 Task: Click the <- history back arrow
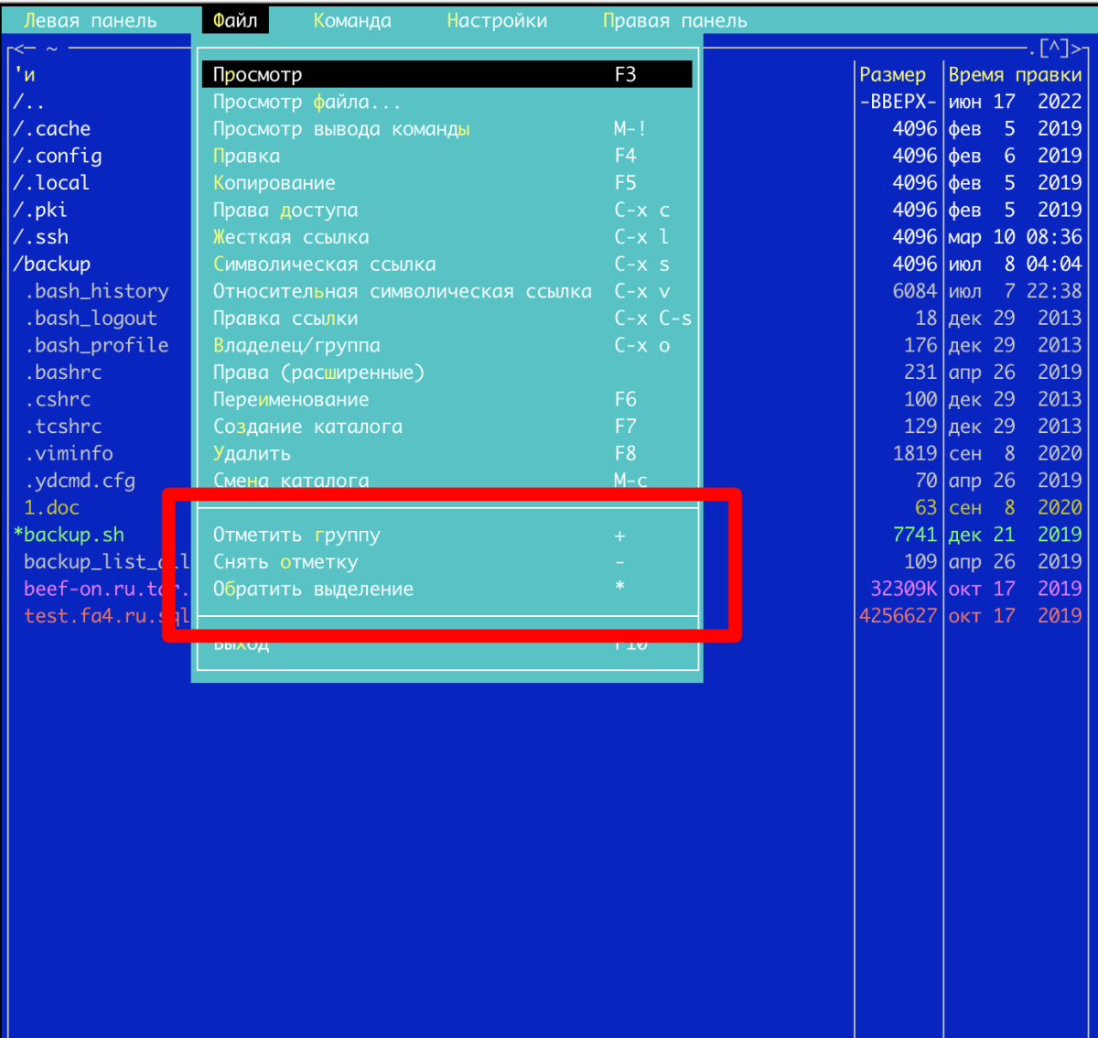26,48
